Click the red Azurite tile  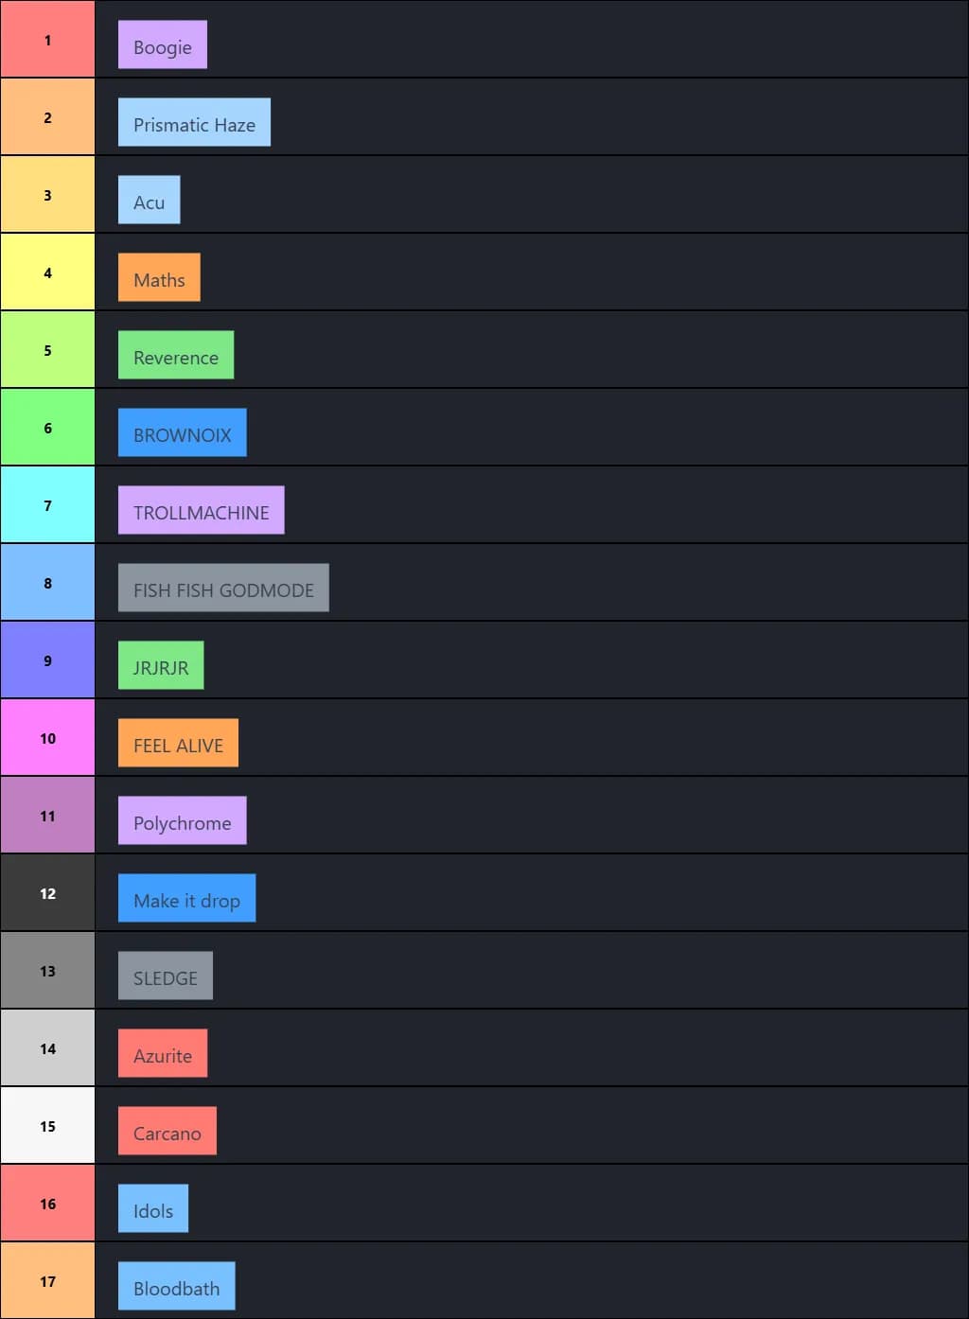click(162, 1052)
